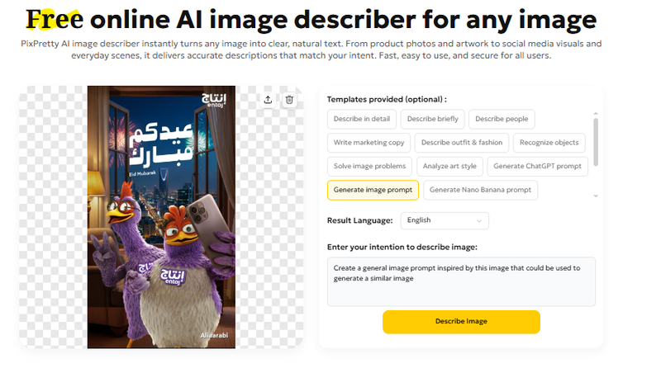
Task: Toggle the 'Generate image prompt' template
Action: 373,190
